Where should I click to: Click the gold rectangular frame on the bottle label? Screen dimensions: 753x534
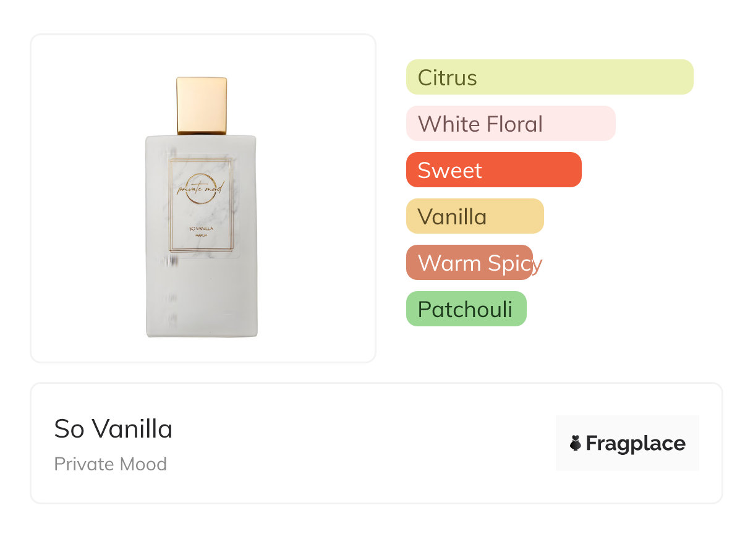(170, 204)
